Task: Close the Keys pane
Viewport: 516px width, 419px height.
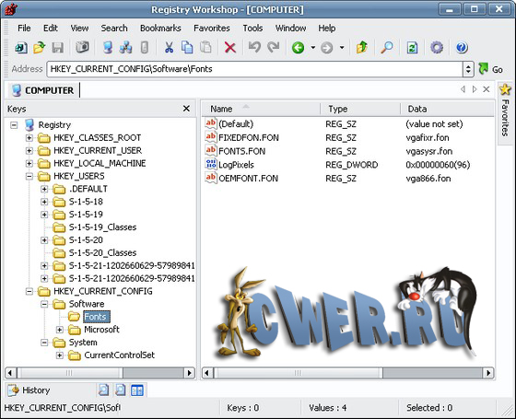Action: click(x=186, y=109)
